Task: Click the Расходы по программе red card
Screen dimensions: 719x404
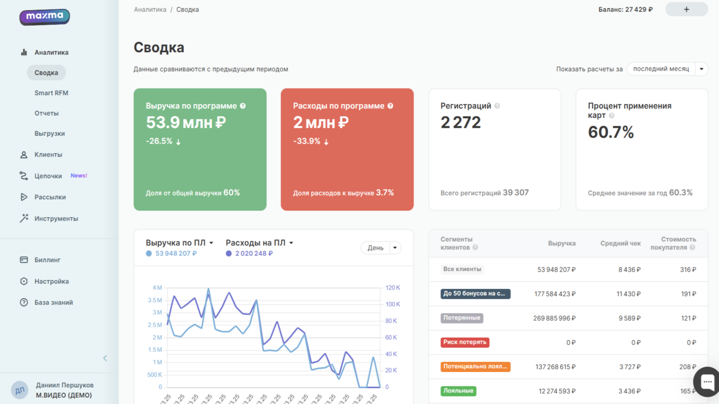Action: click(347, 149)
